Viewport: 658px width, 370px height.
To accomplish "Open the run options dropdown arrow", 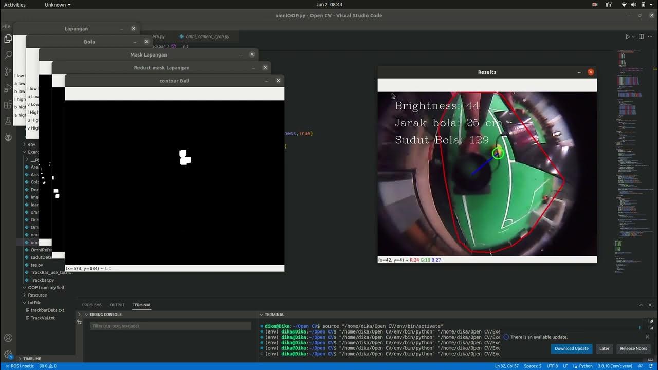I will coord(633,36).
